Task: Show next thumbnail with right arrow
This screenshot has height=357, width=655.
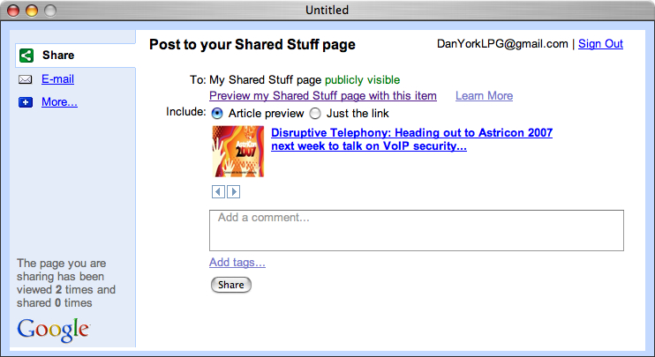Action: coord(234,191)
